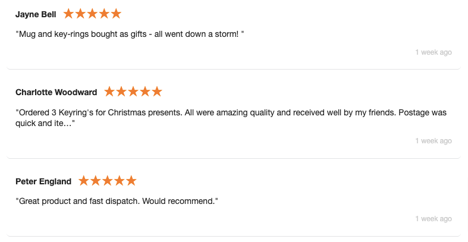Viewport: 468px width, 242px height.
Task: Click the "Mug and key-rings" review text
Action: [x=130, y=34]
